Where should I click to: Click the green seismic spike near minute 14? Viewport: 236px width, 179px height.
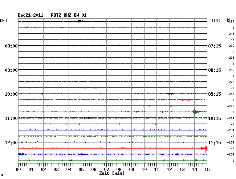195,112
